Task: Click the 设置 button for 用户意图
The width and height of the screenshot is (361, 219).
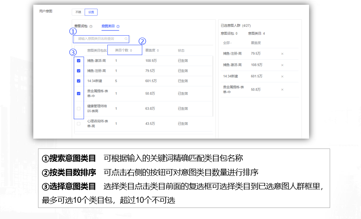Action: coord(91,12)
